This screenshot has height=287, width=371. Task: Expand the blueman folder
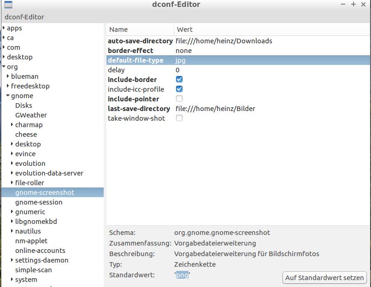click(8, 76)
